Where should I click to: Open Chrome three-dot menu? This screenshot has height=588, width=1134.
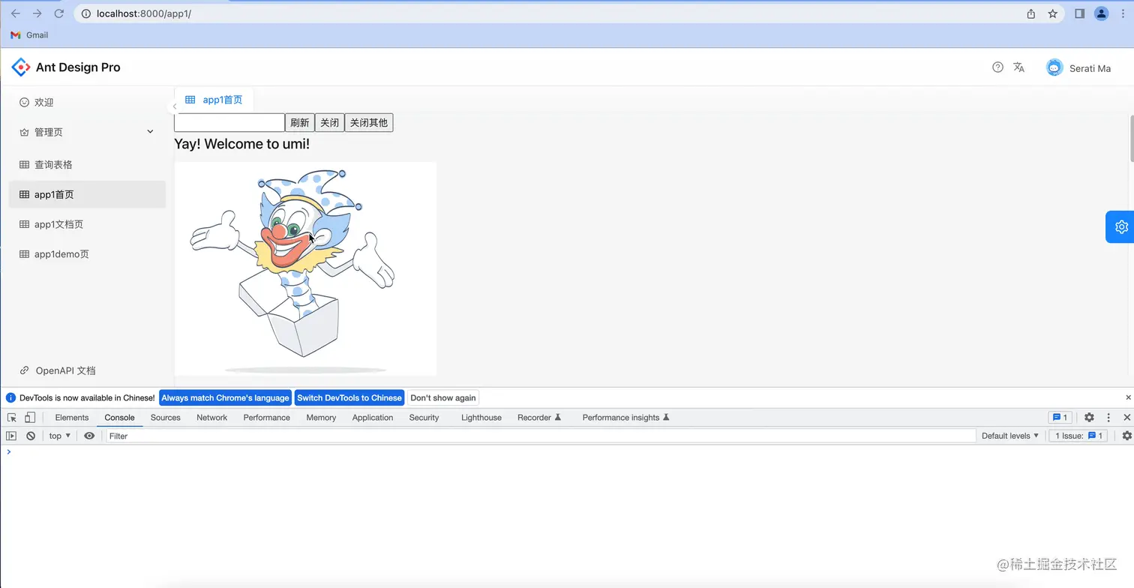1123,13
